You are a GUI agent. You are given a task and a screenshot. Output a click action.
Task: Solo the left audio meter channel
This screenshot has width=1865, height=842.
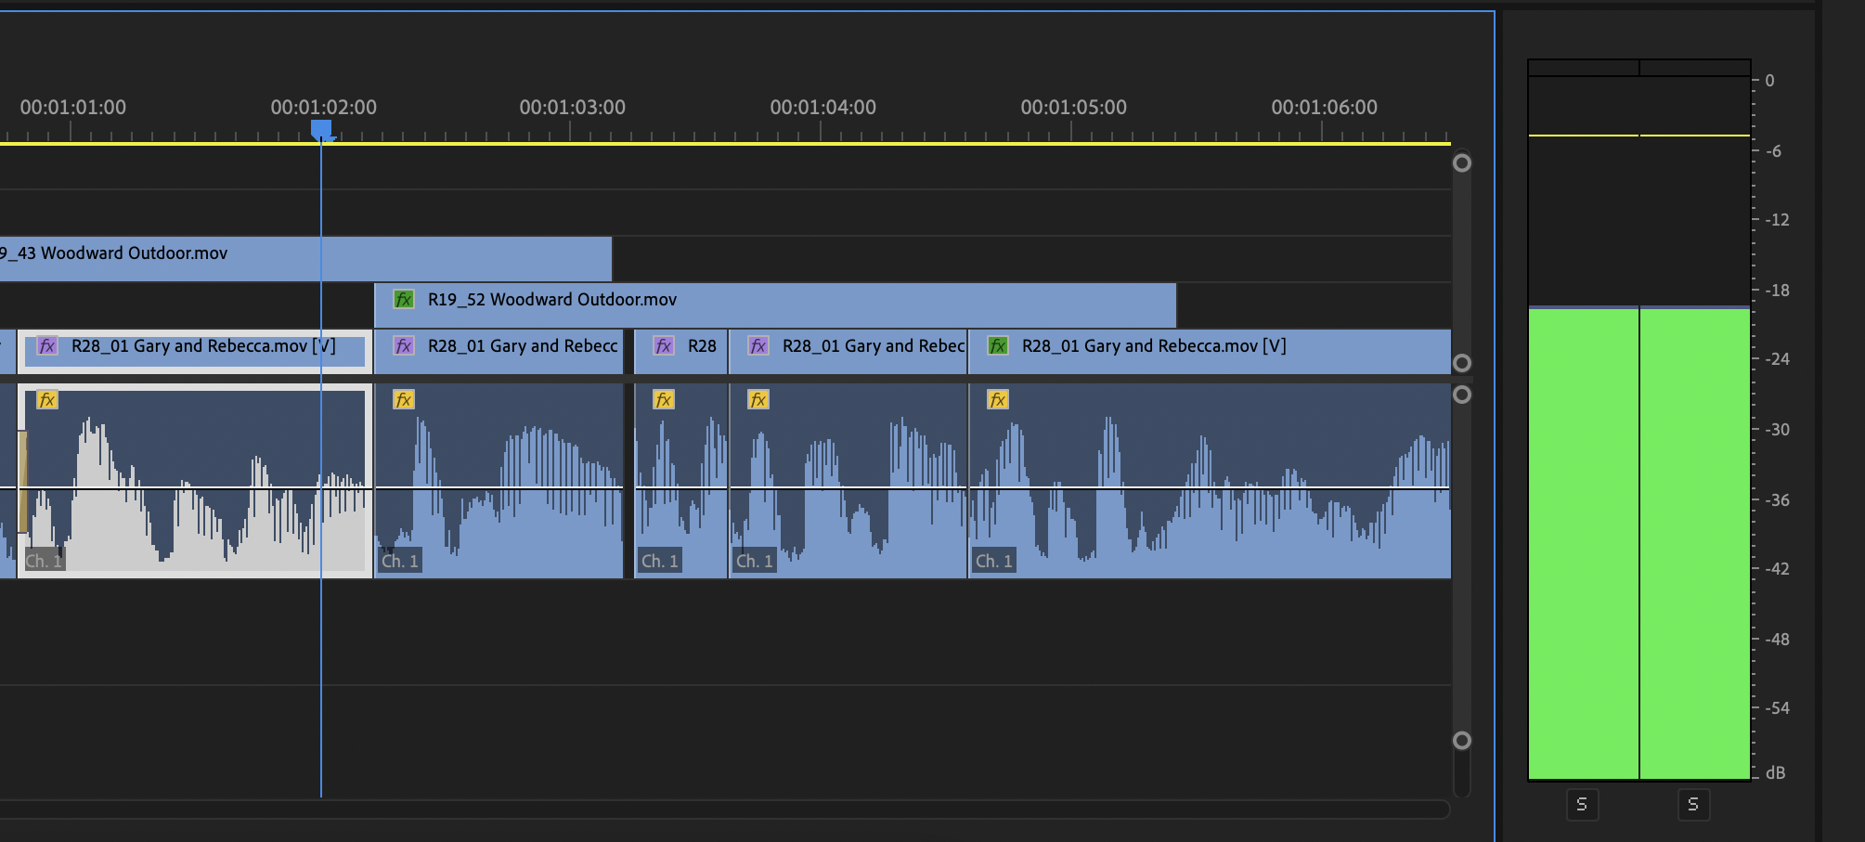point(1582,804)
